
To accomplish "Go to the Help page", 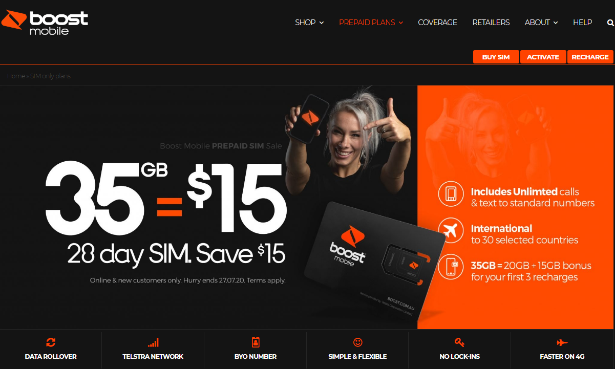I will click(x=583, y=23).
